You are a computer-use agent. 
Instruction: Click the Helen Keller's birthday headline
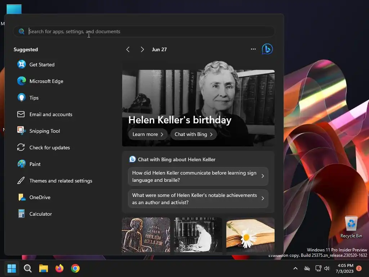point(180,120)
